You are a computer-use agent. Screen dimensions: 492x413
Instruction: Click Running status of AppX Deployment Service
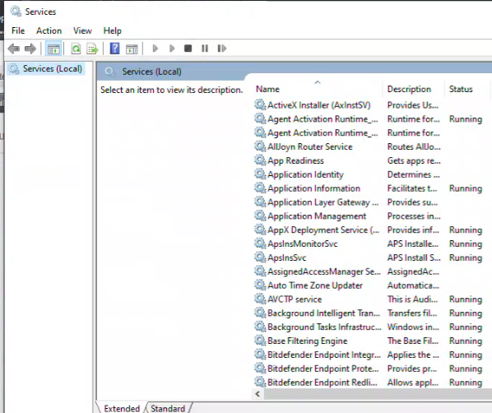click(466, 230)
